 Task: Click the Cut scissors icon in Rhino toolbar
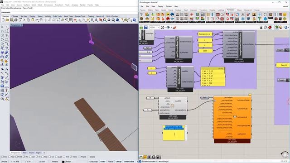coord(24,20)
